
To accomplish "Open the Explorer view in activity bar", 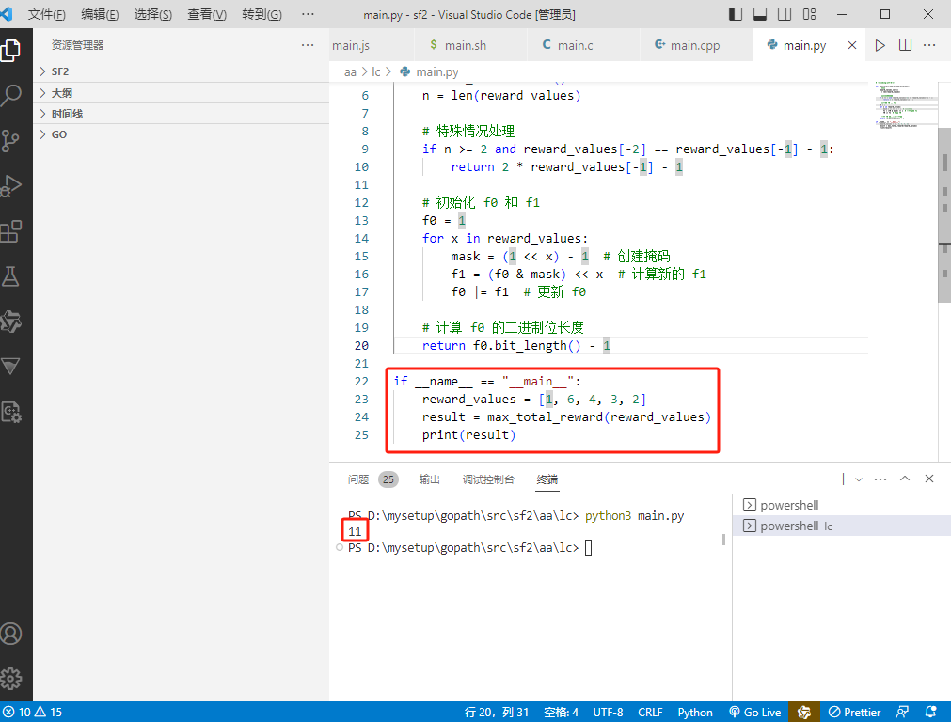I will tap(11, 51).
